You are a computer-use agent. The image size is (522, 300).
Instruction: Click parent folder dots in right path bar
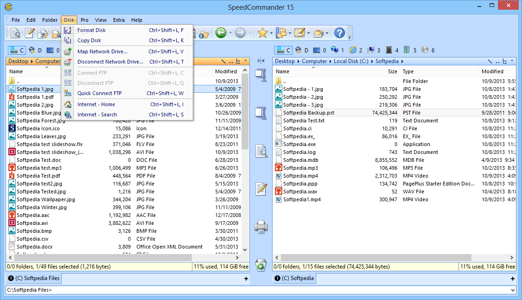[497, 62]
